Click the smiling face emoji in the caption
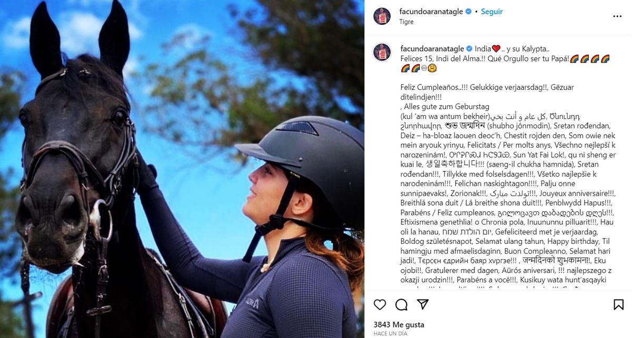 coord(430,68)
